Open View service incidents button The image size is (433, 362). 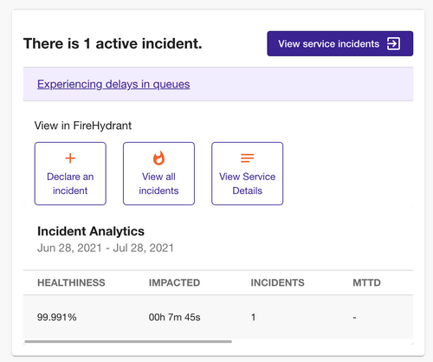click(340, 43)
